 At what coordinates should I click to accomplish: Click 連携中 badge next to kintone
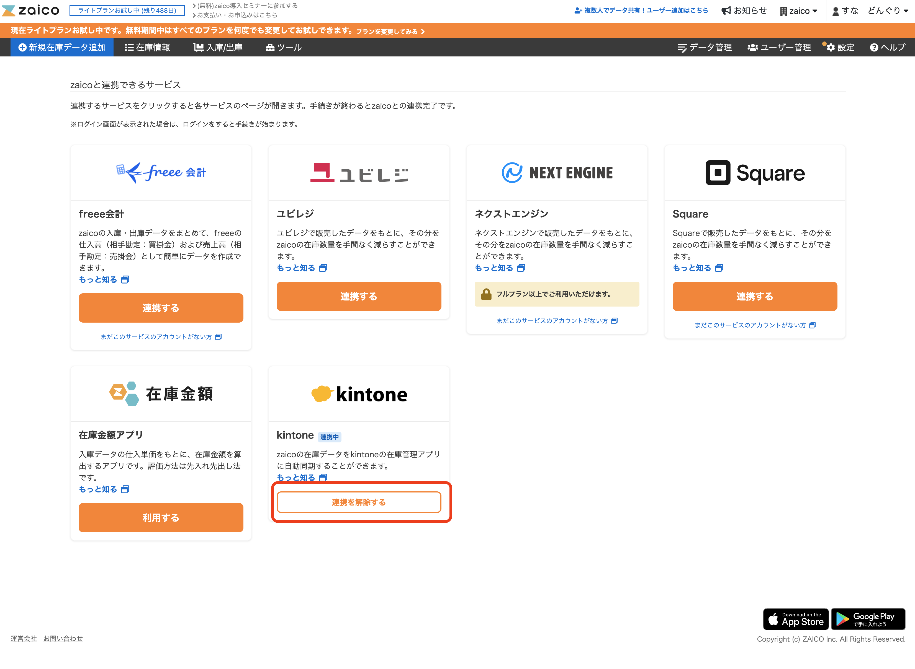coord(330,437)
